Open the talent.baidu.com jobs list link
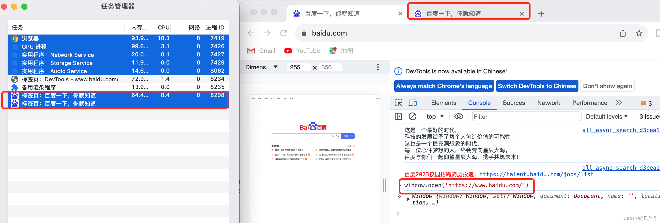This screenshot has height=223, width=660. click(536, 174)
